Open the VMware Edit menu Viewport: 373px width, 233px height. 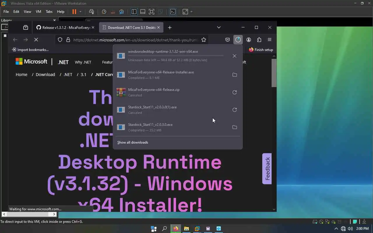(16, 12)
